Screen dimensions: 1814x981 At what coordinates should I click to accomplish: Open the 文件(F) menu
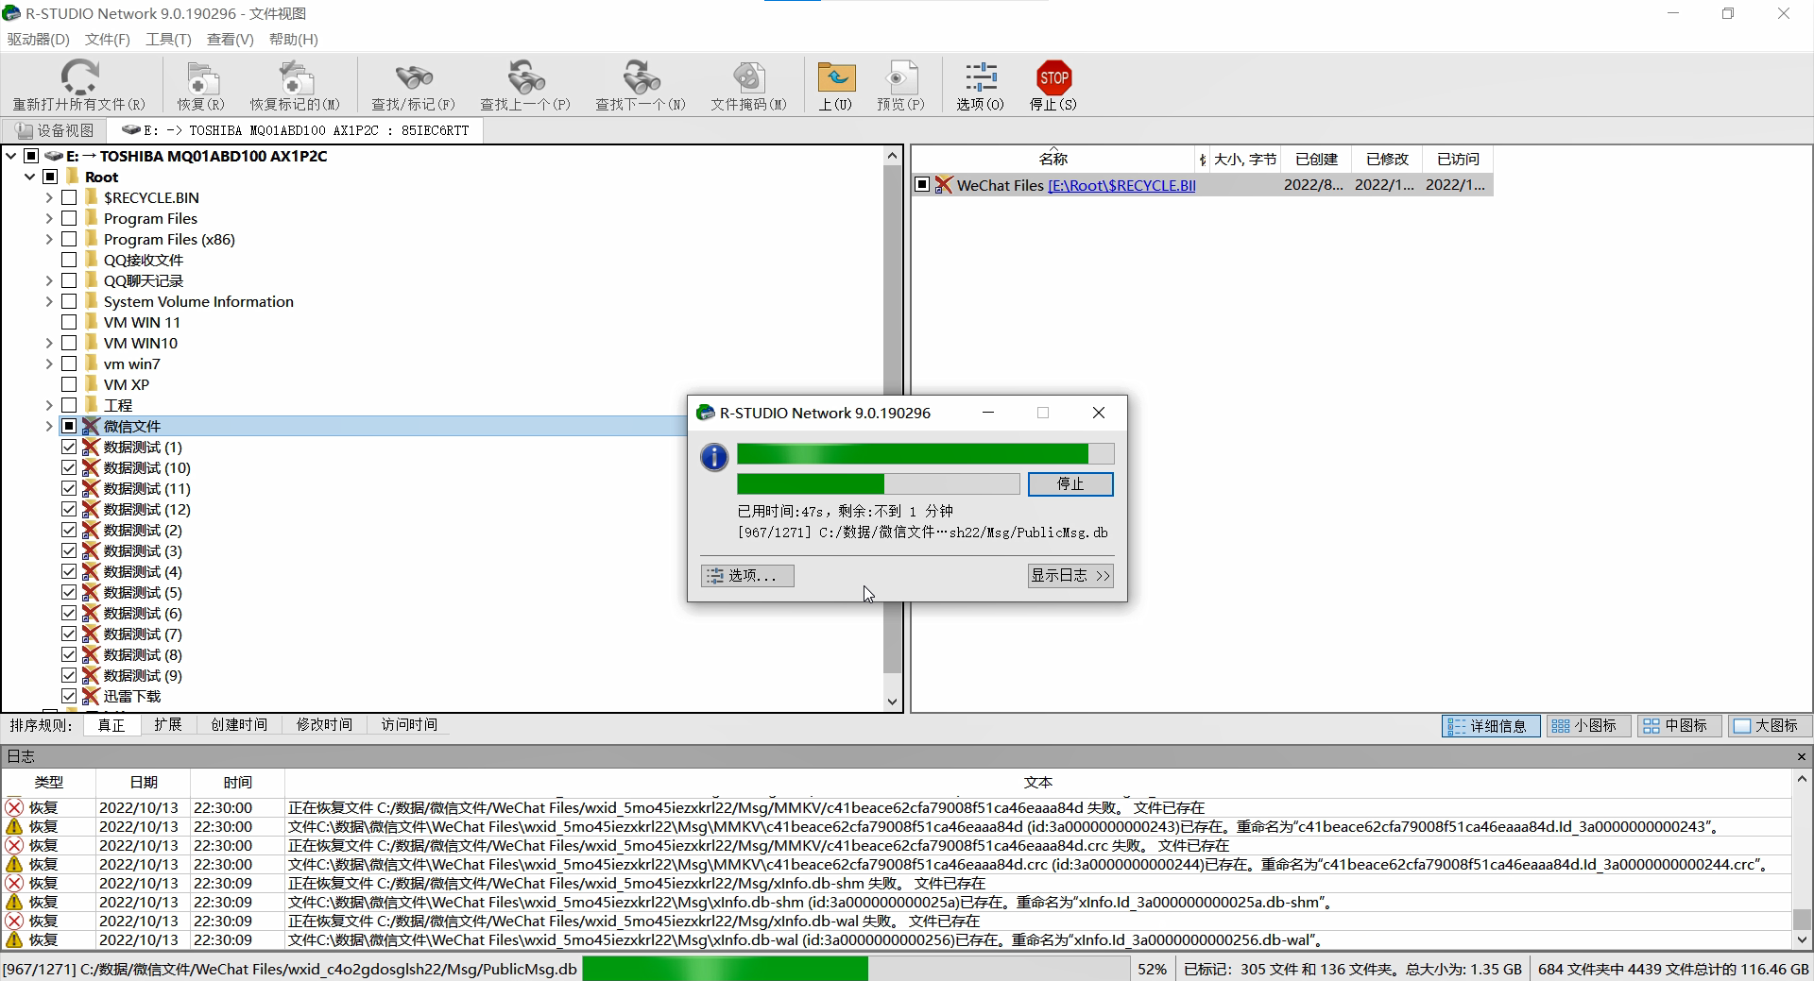[107, 39]
